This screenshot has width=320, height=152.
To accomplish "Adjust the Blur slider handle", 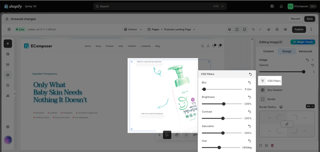I will click(204, 89).
